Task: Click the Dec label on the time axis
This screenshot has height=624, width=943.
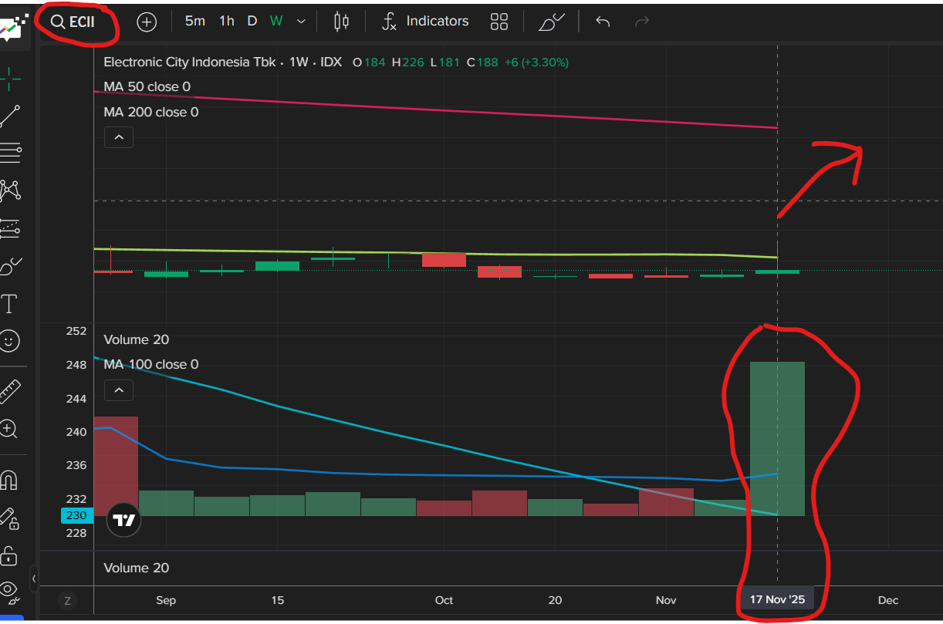Action: pyautogui.click(x=888, y=600)
